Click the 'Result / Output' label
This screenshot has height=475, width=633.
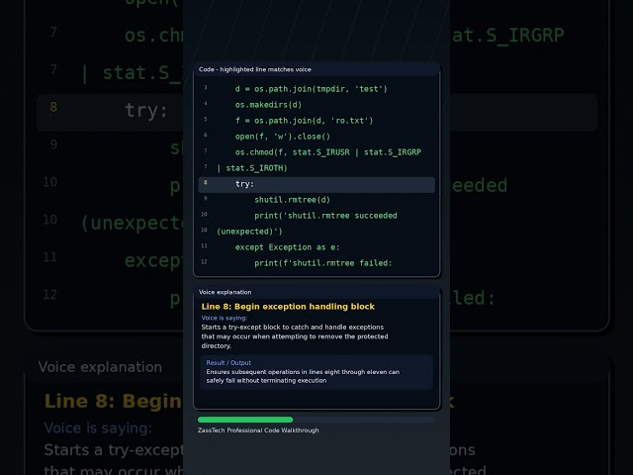(228, 363)
